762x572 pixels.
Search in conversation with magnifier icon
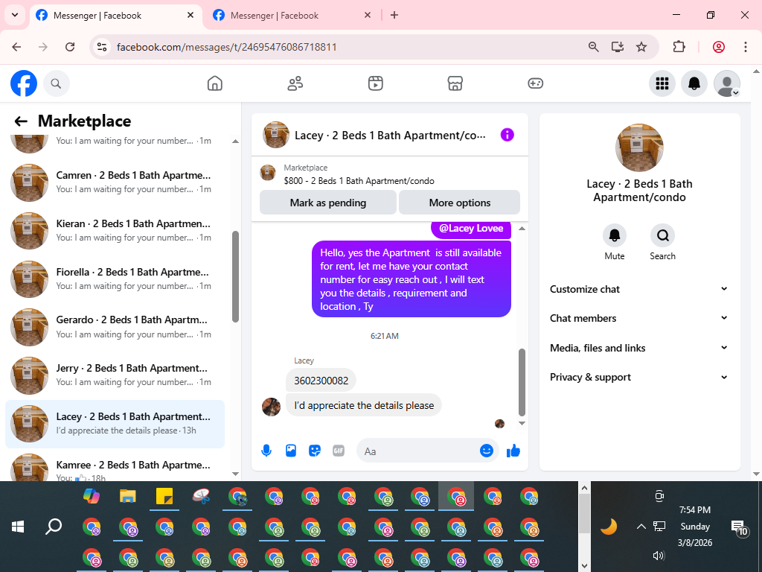(662, 235)
